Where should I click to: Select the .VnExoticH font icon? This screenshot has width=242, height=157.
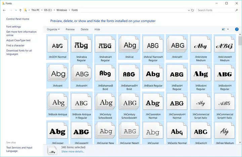tap(201, 131)
